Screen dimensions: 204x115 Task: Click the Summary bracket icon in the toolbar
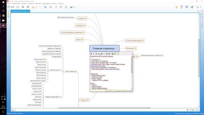point(55,7)
